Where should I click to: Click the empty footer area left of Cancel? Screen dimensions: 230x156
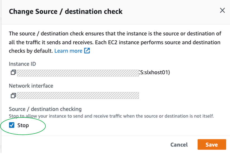[x=84, y=145]
